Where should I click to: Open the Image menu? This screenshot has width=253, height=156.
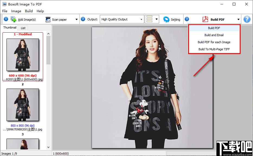pos(16,11)
